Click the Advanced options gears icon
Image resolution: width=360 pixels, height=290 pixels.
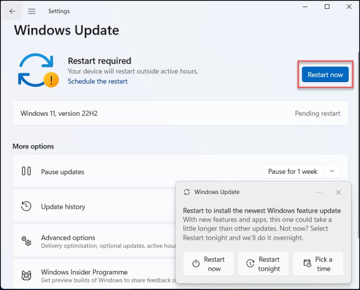(x=26, y=241)
